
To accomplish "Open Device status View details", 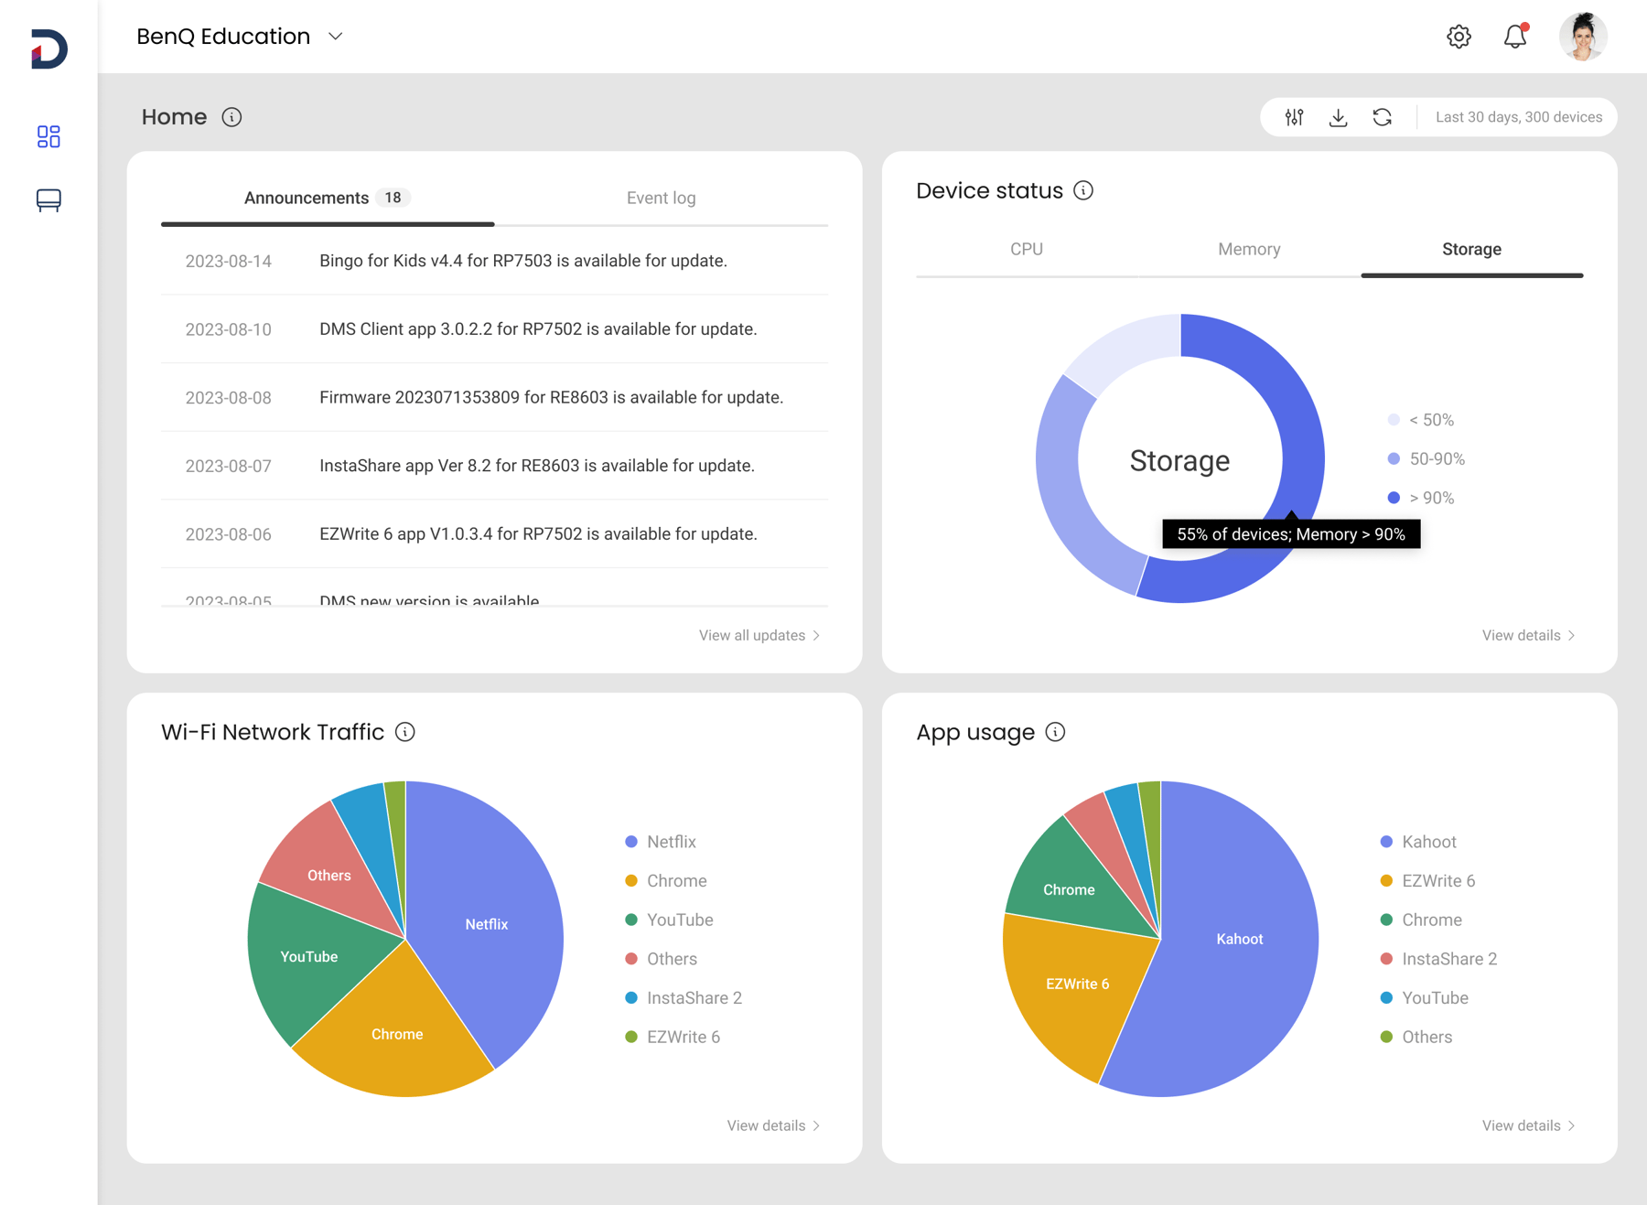I will [x=1528, y=635].
